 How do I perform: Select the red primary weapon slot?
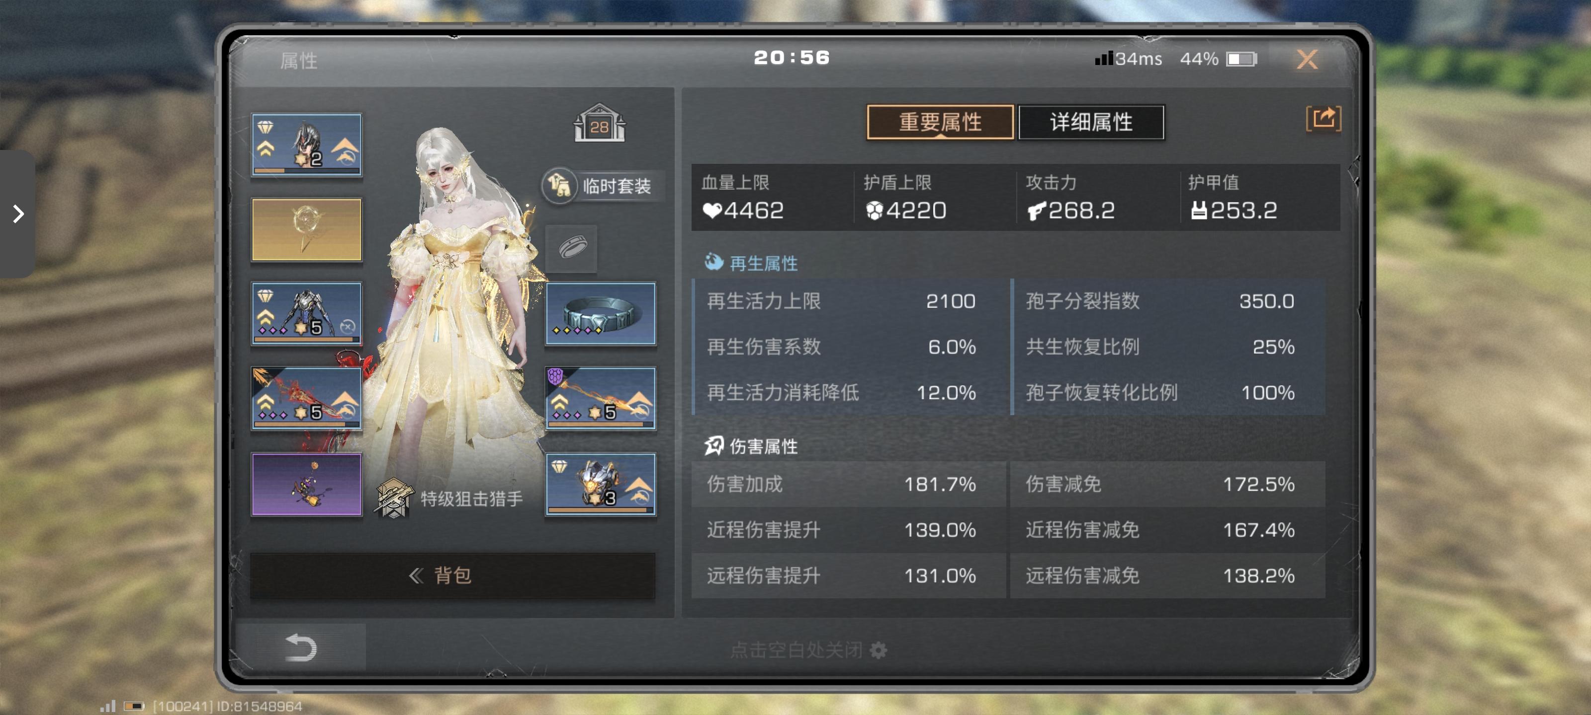click(306, 399)
